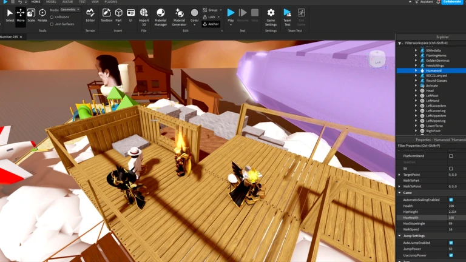Image resolution: width=466 pixels, height=262 pixels.
Task: Expand the Head part node
Action: (x=416, y=90)
